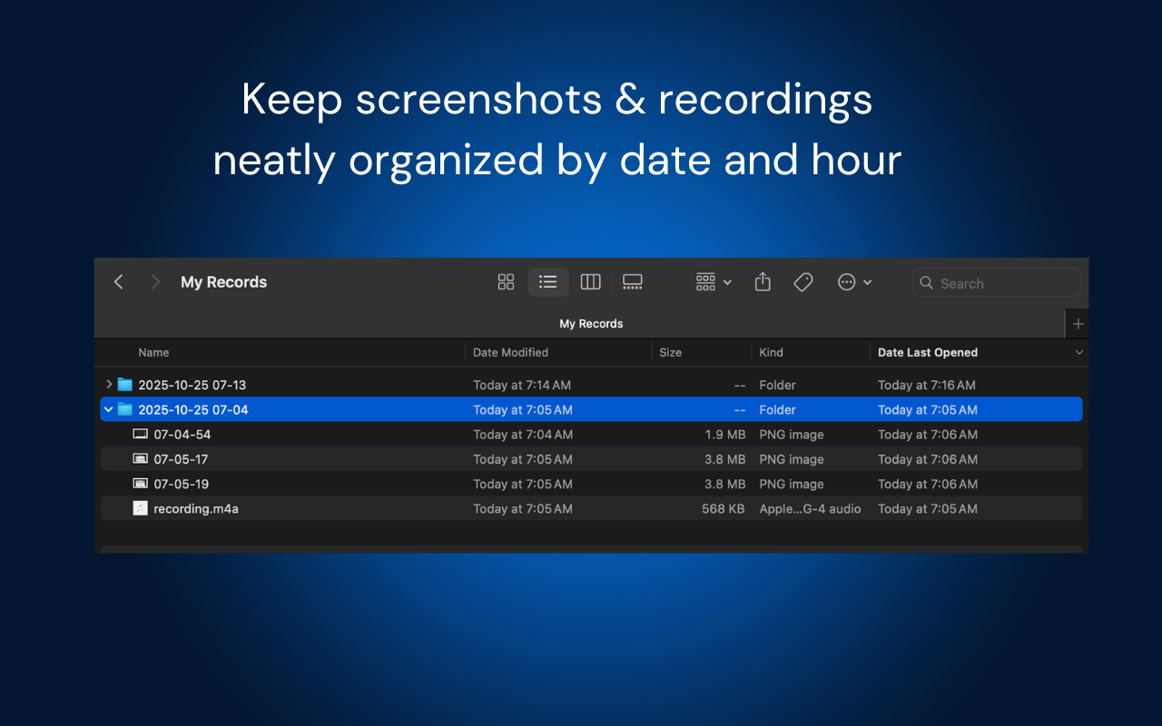Open the More actions ellipsis icon
Viewport: 1162px width, 726px height.
pyautogui.click(x=848, y=282)
